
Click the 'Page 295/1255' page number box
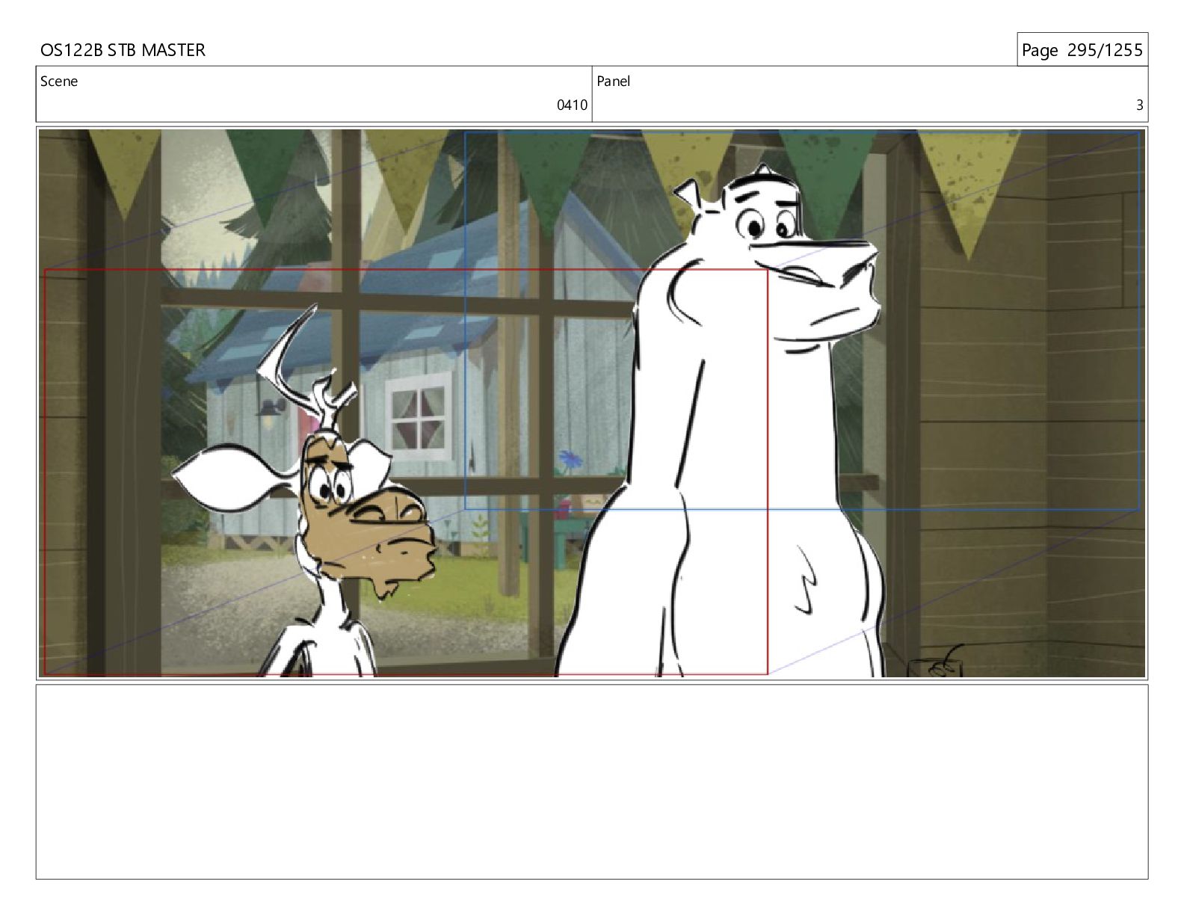pos(1082,50)
